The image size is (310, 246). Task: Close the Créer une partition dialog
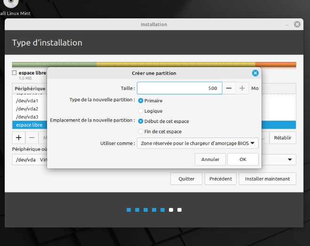coord(255,73)
